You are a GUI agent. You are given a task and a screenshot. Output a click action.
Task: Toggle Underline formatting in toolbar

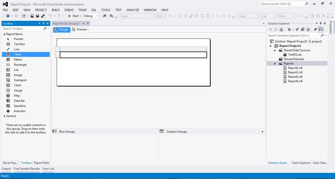[x=181, y=16]
